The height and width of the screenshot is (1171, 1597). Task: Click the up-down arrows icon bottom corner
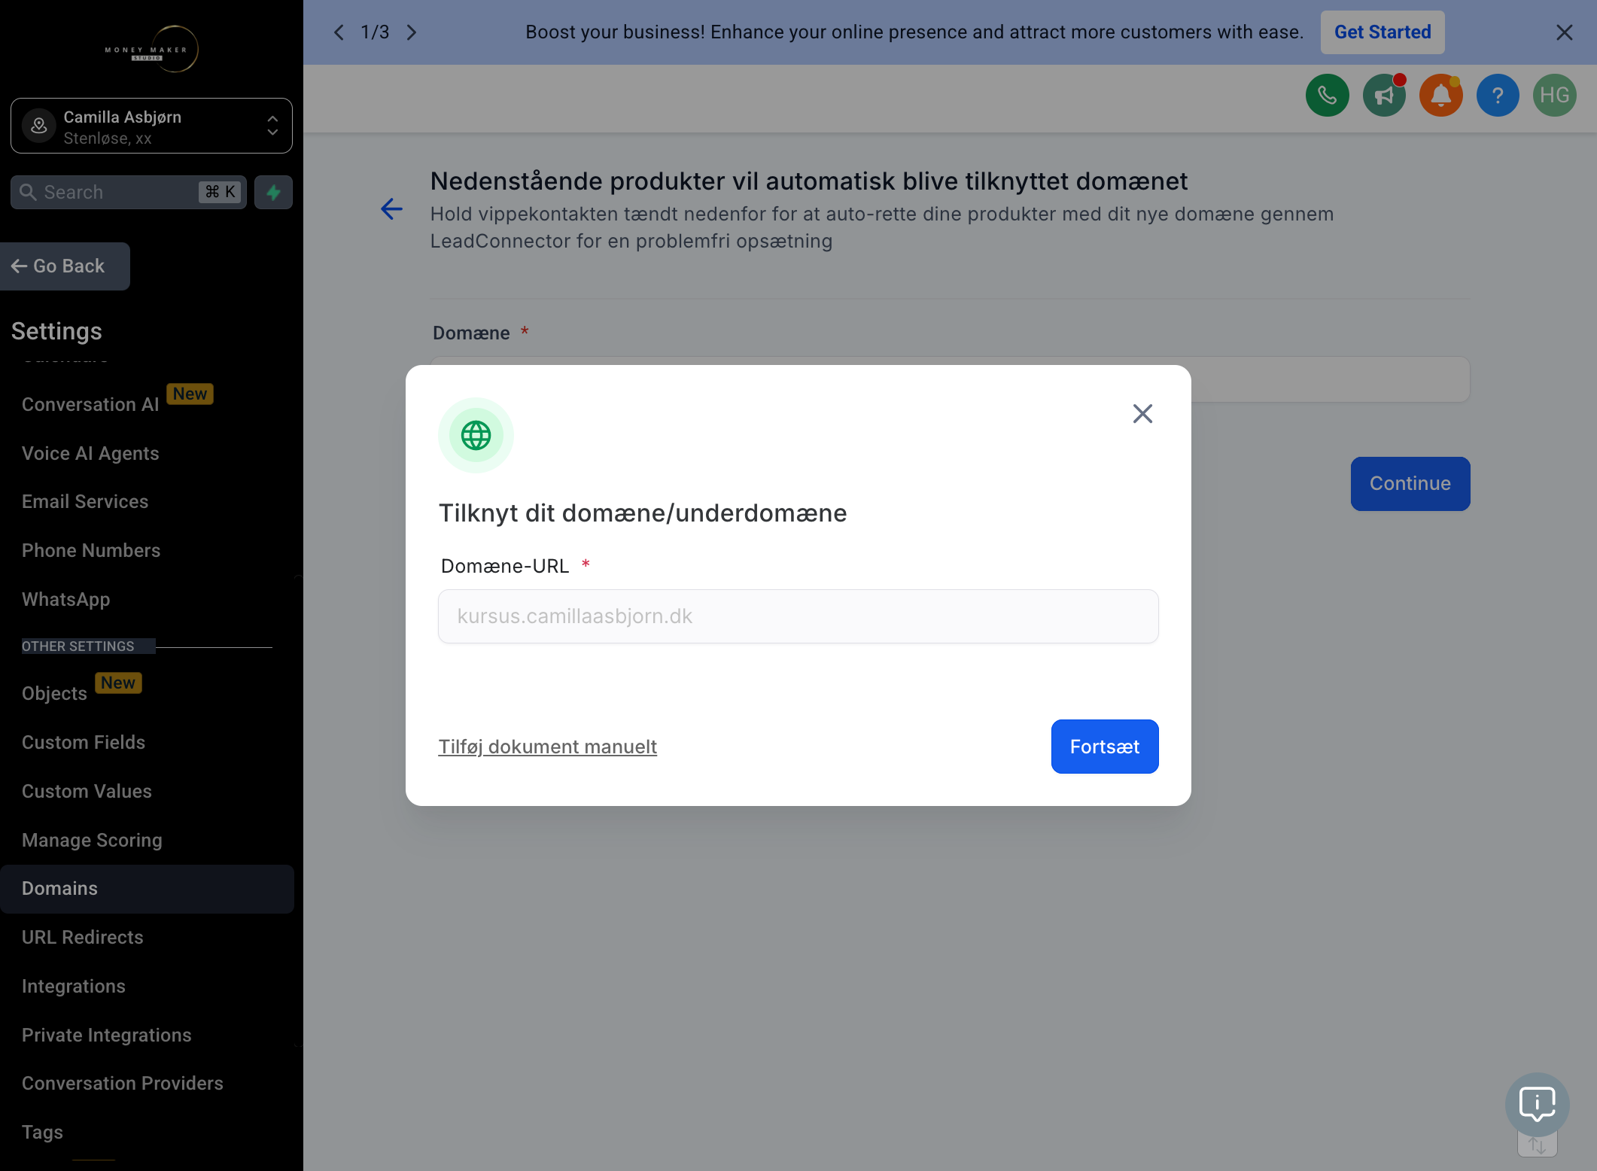[1537, 1146]
